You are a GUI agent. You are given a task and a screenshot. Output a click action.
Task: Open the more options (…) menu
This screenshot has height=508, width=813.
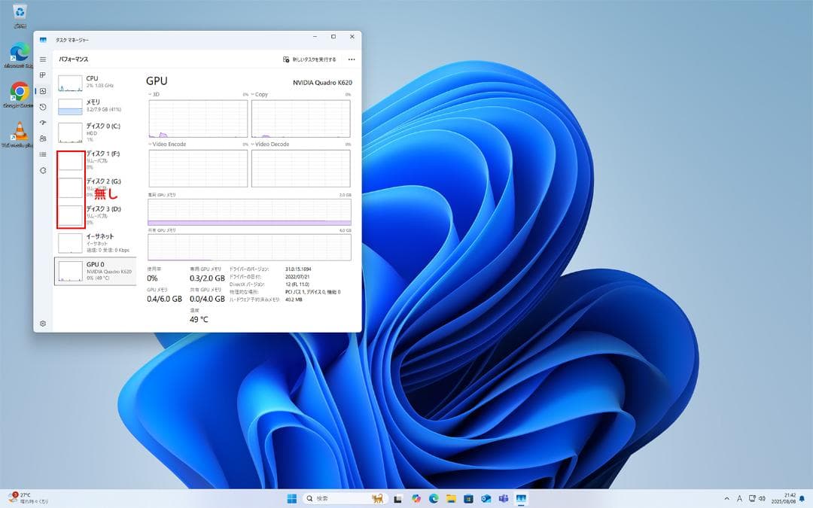351,59
